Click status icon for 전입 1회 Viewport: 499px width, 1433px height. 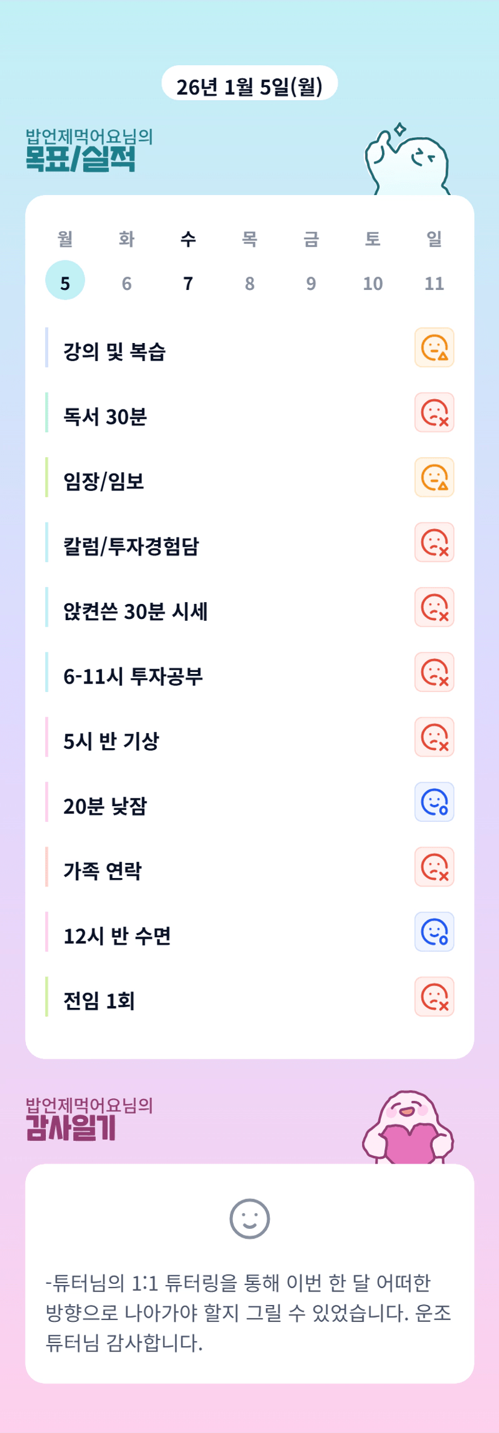point(434,997)
